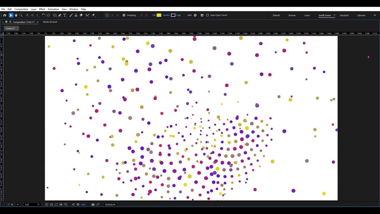Image resolution: width=380 pixels, height=214 pixels.
Task: Click the Stroke options label
Action: click(167, 15)
